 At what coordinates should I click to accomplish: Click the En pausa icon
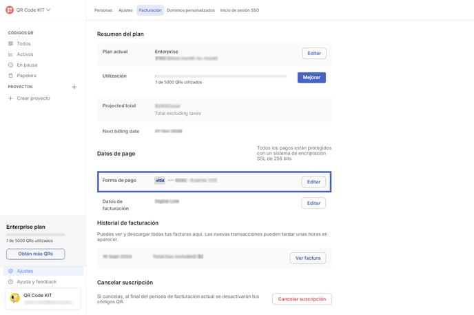point(10,65)
